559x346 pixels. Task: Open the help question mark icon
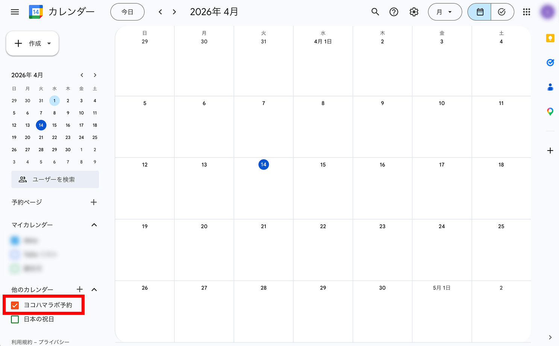click(x=394, y=12)
